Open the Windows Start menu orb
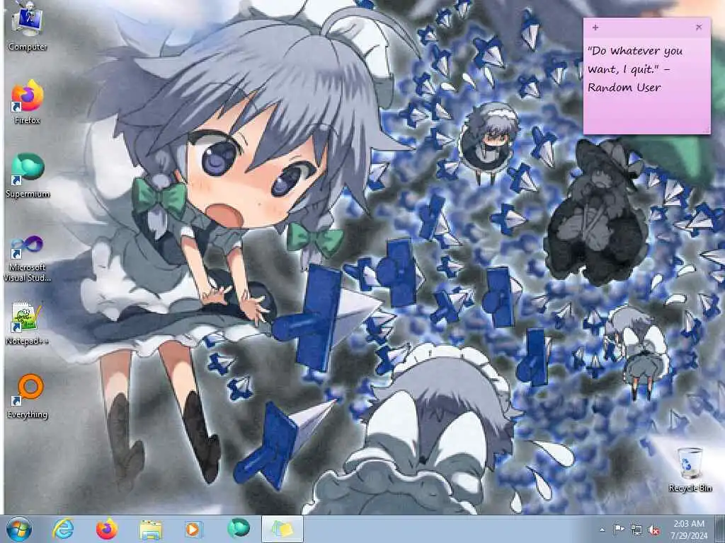Screen dimensions: 725x543 pos(19,529)
